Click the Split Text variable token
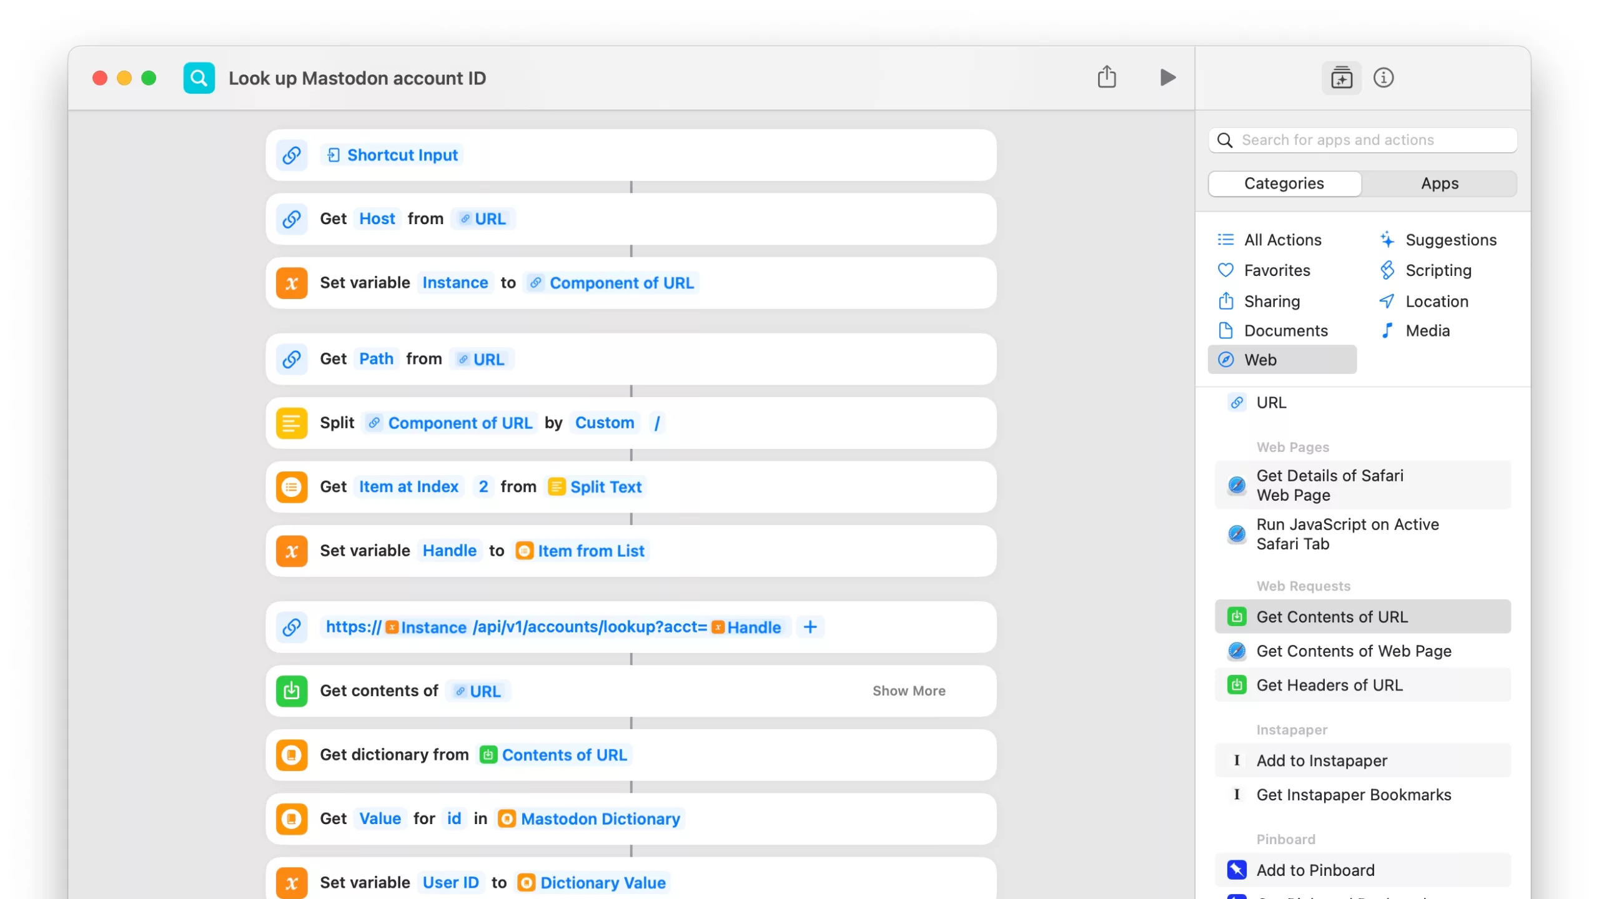Screen dimensions: 1599x899 click(595, 486)
